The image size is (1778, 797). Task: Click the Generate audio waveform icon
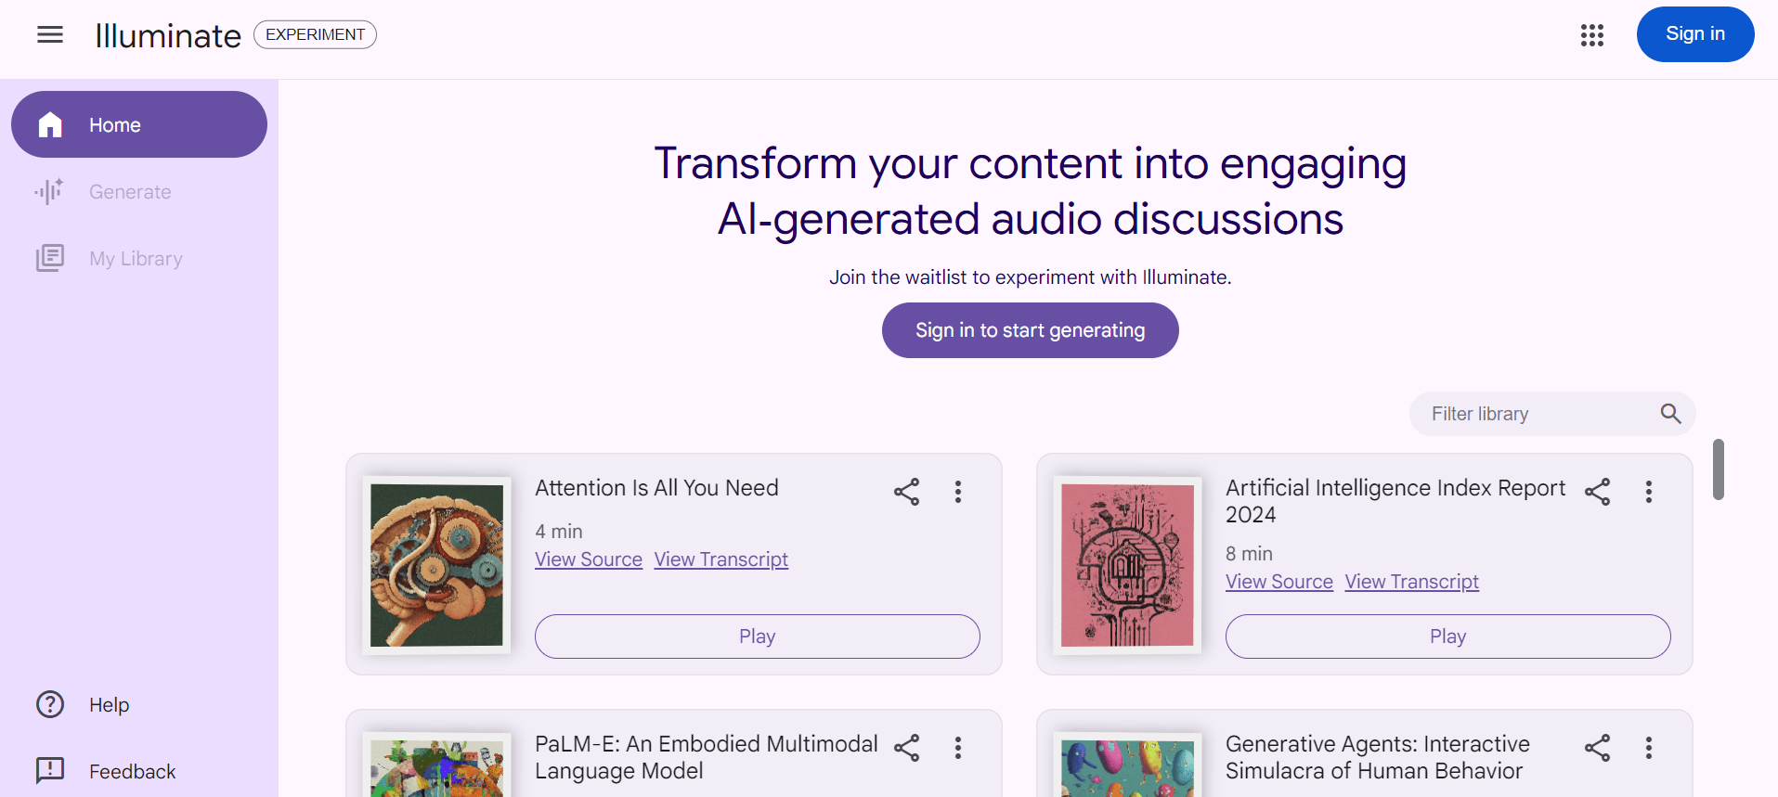(x=49, y=191)
